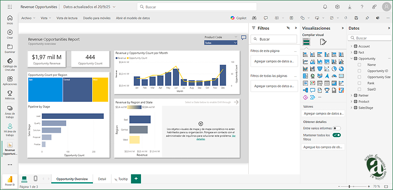The height and width of the screenshot is (190, 393).
Task: Collapse the Opportunity table
Action: point(351,59)
